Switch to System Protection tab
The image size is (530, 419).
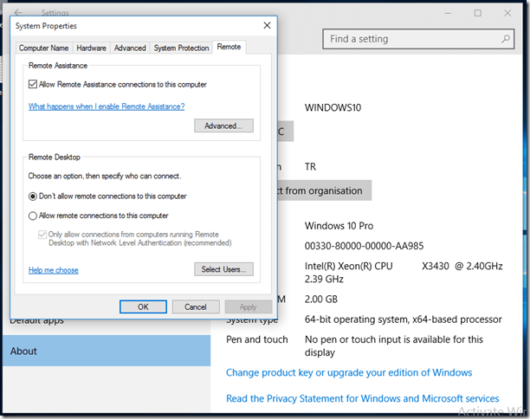(181, 48)
